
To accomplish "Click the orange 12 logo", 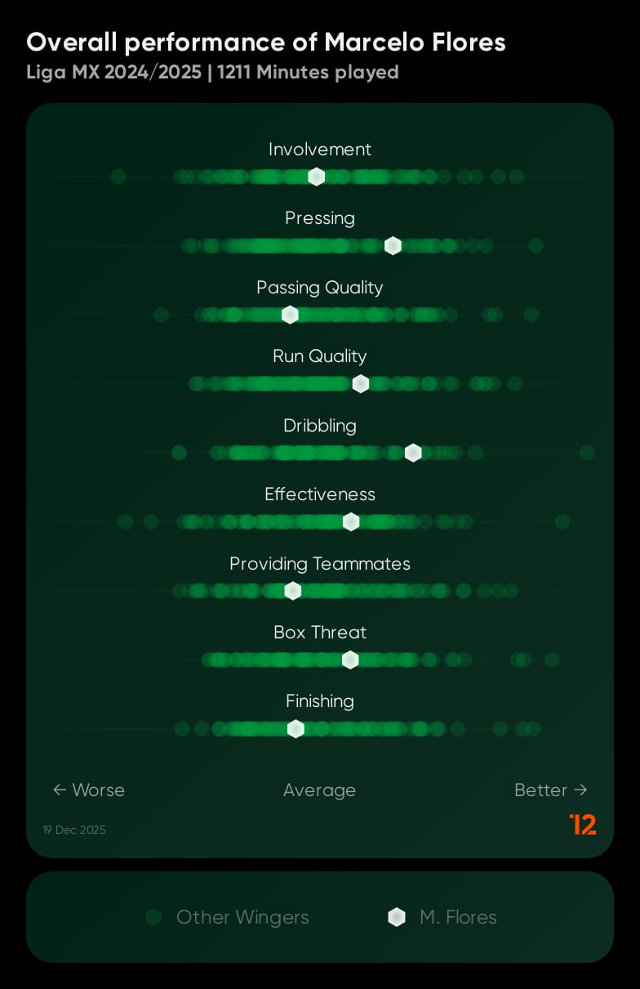I will [x=583, y=824].
